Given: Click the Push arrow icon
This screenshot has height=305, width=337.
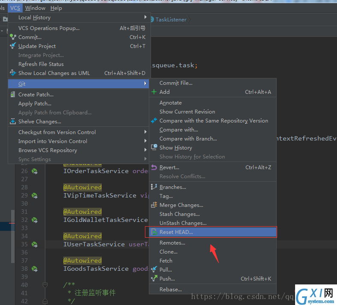Looking at the screenshot, I should [154, 278].
